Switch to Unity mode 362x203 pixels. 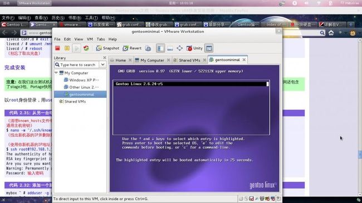194,48
